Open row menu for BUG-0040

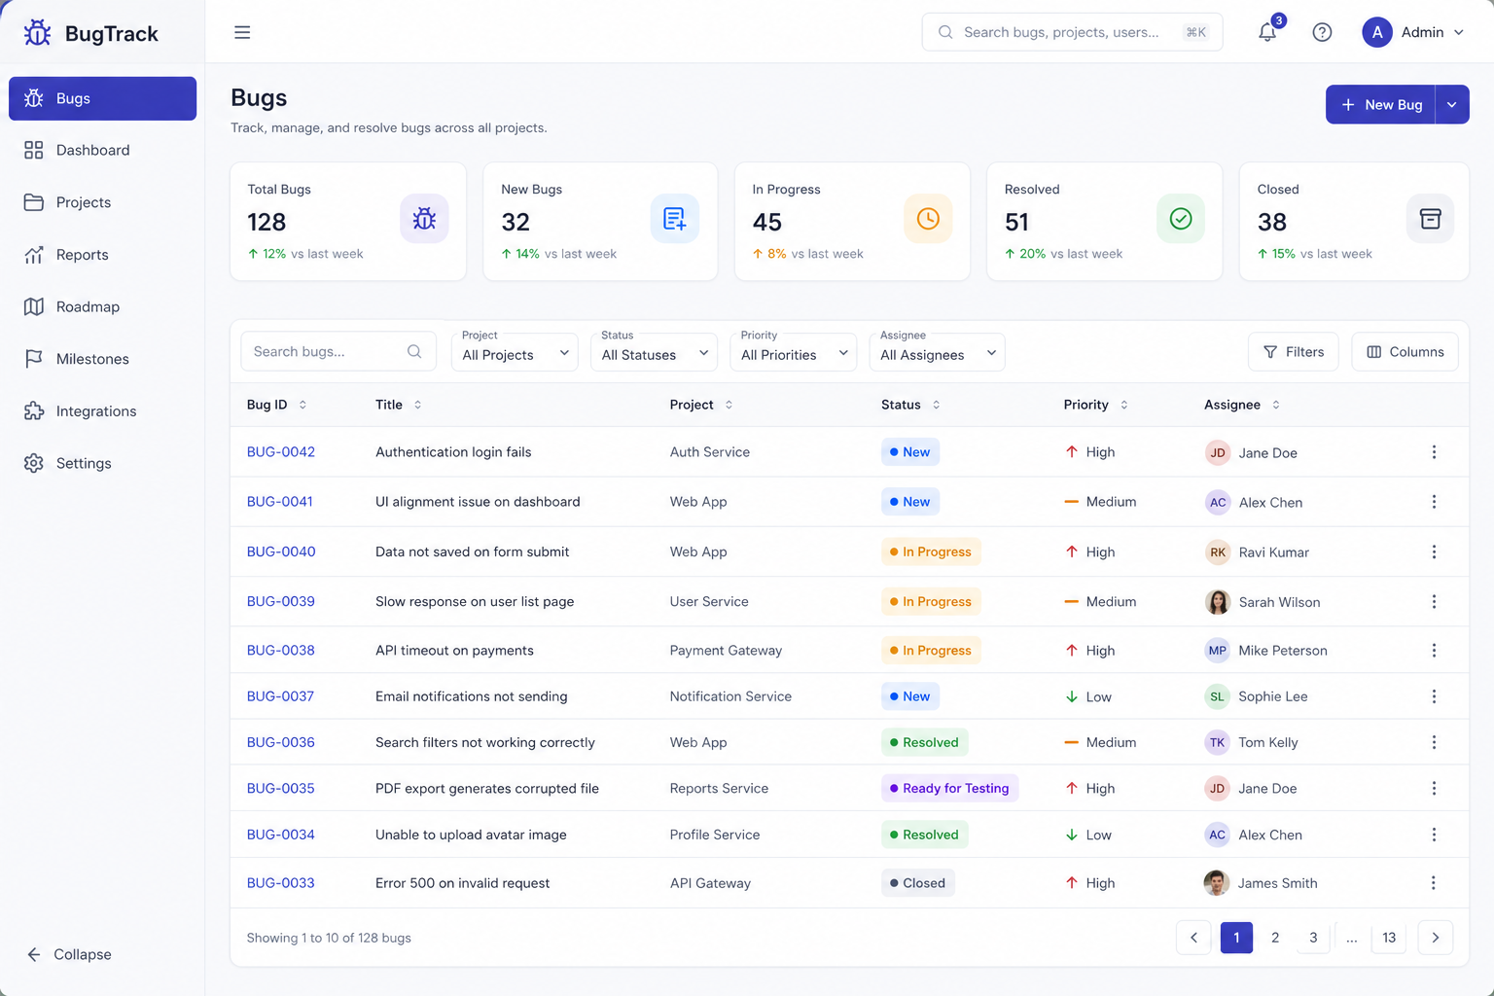pyautogui.click(x=1434, y=551)
